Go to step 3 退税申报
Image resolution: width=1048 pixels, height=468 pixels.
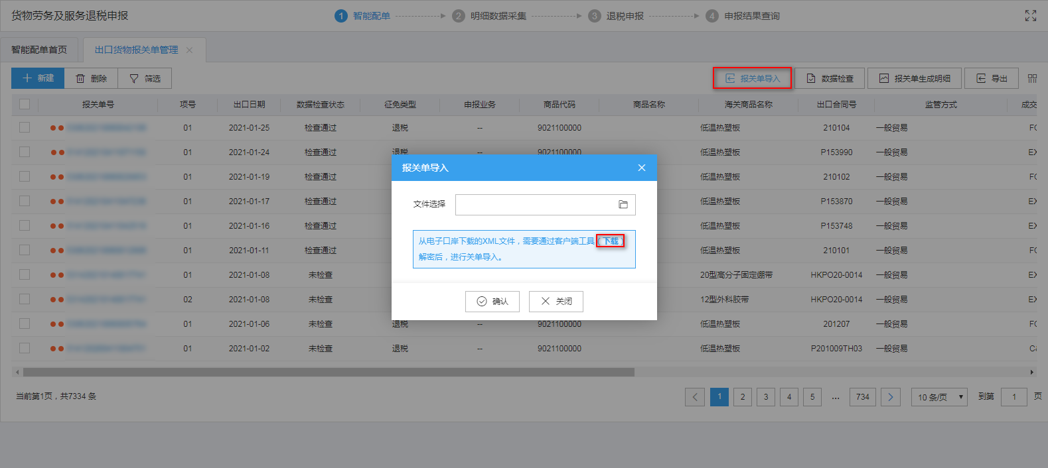click(616, 16)
